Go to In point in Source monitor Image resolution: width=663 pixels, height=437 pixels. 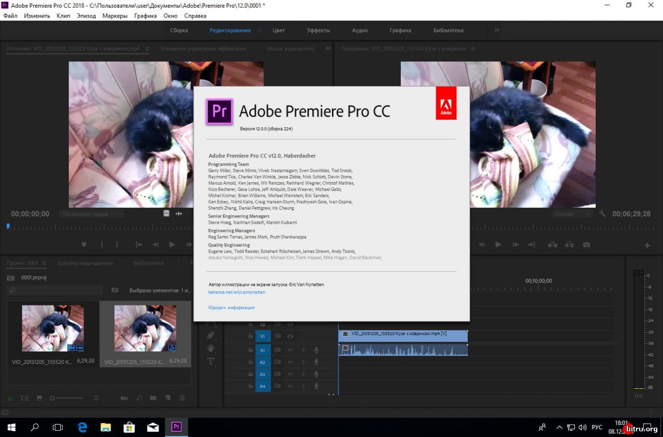click(139, 245)
